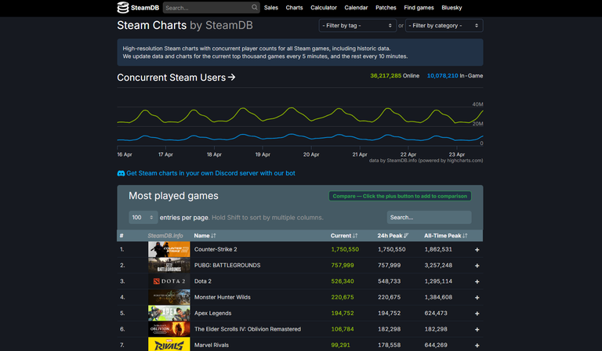602x351 pixels.
Task: Click the 20 Apr label on chart axis
Action: coord(311,154)
